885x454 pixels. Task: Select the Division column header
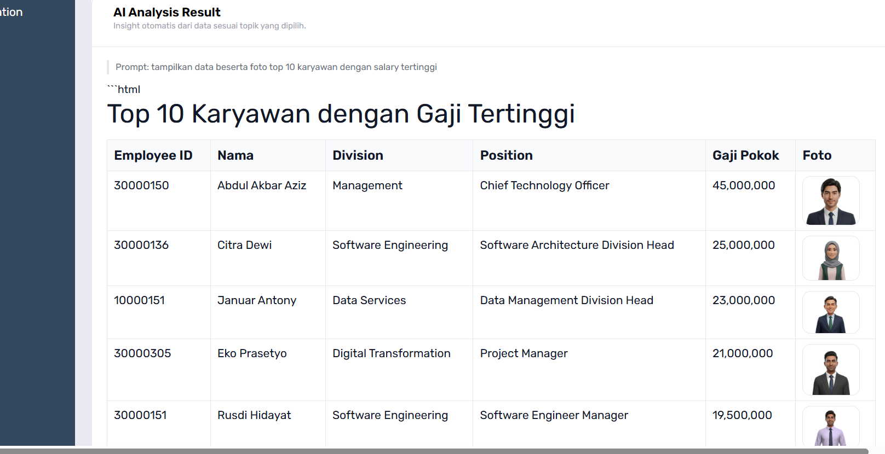coord(358,155)
